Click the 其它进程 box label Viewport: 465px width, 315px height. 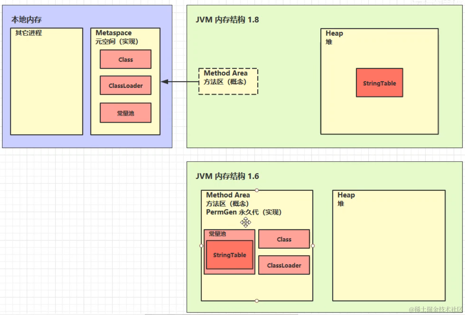click(x=29, y=33)
